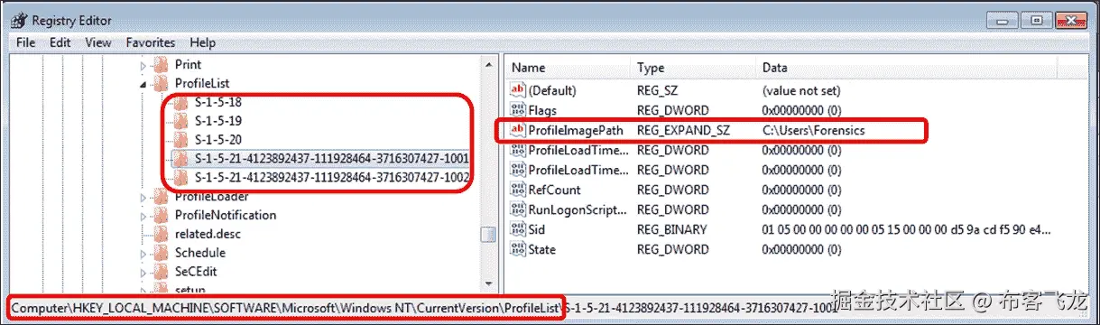Image resolution: width=1100 pixels, height=325 pixels.
Task: Open the Edit menu
Action: [60, 42]
